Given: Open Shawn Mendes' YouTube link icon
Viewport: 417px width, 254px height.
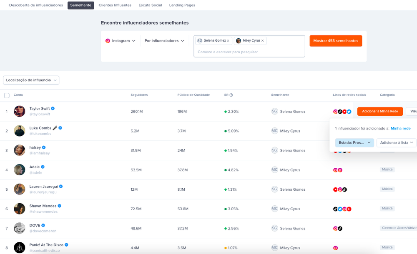Looking at the screenshot, I should (349, 209).
